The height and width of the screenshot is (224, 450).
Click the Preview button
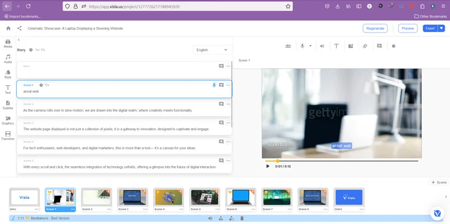pyautogui.click(x=408, y=29)
